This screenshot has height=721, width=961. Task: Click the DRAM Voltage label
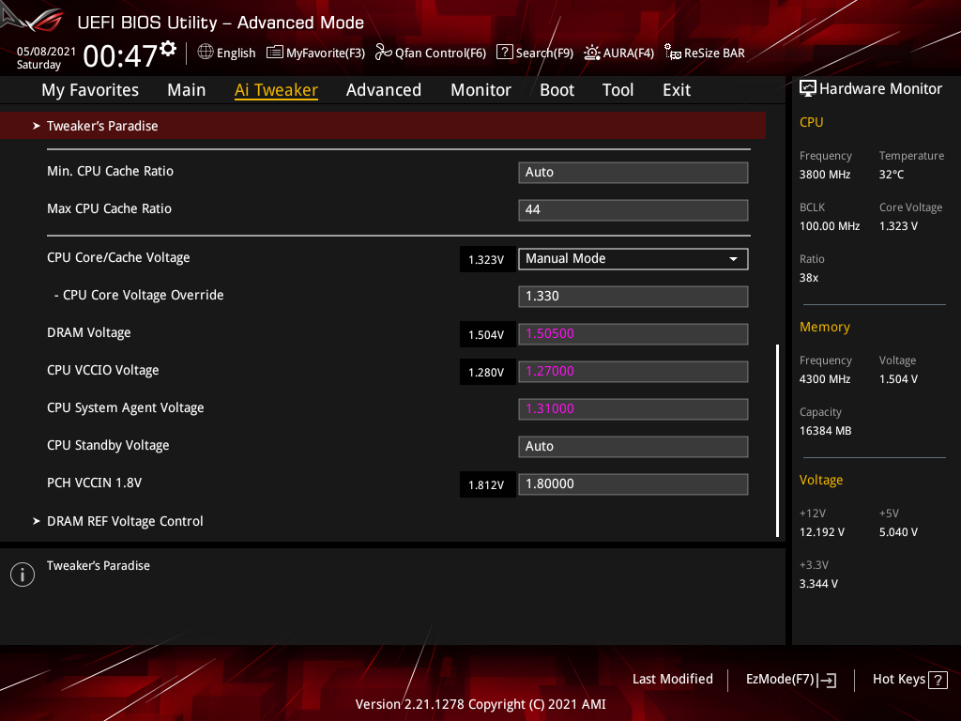(89, 333)
